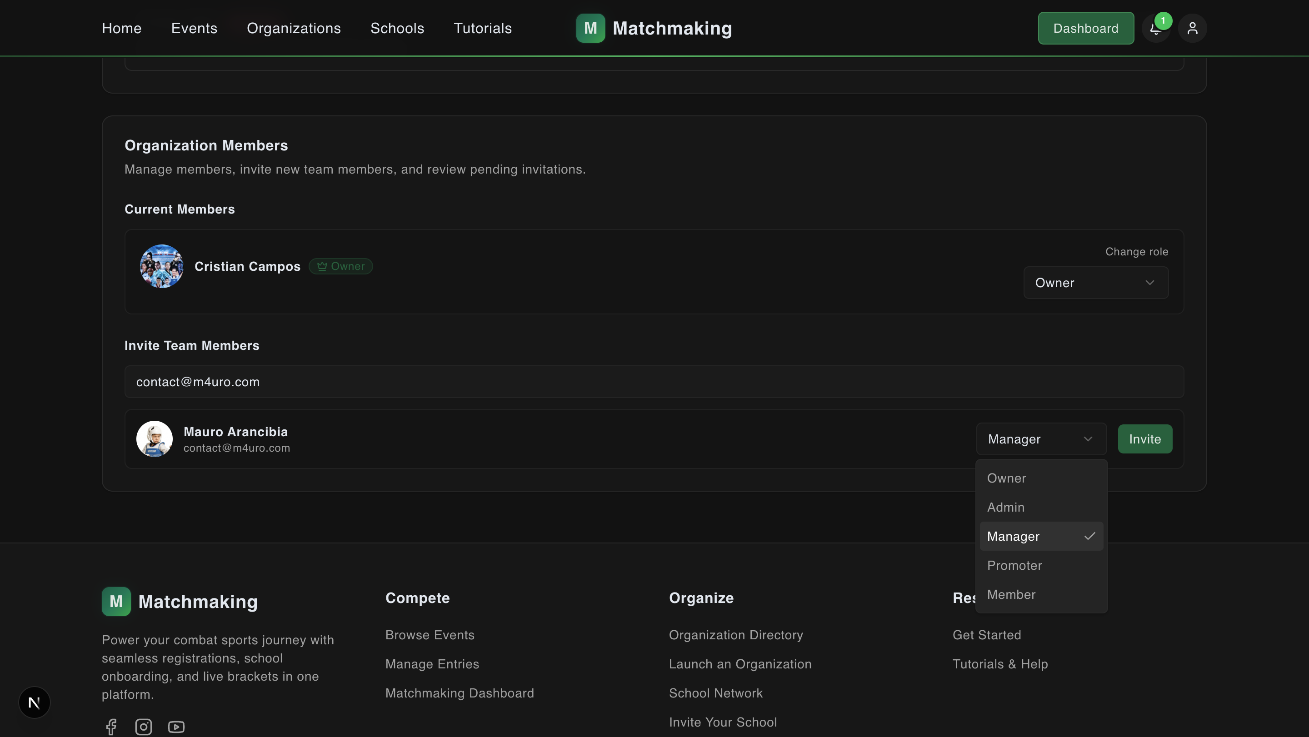This screenshot has height=737, width=1309.
Task: Open the user profile icon
Action: [x=1192, y=29]
